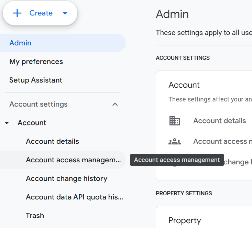Go to Setup Assistant

point(36,80)
